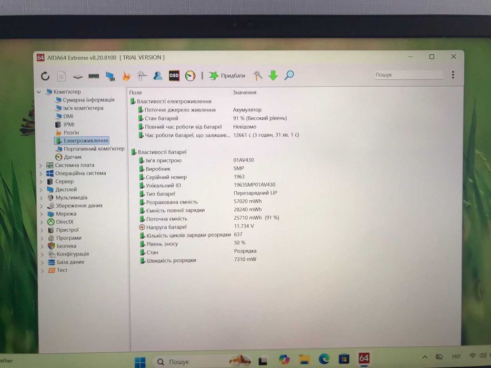Screen dimensions: 491x368
Task: Open the monitor diagnostics toolbar icon
Action: tap(110, 76)
